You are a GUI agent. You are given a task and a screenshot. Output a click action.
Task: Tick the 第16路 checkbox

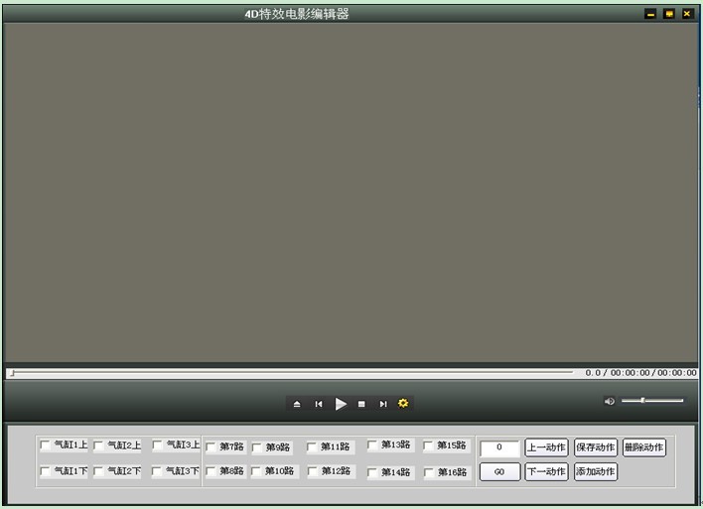430,472
